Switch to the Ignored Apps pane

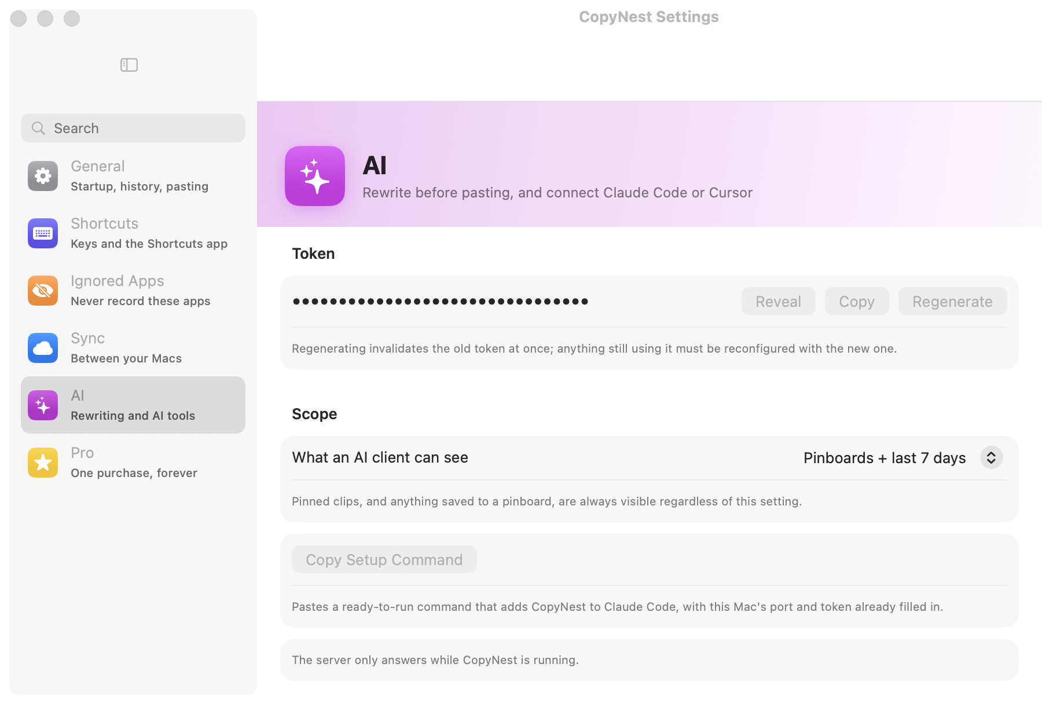133,291
